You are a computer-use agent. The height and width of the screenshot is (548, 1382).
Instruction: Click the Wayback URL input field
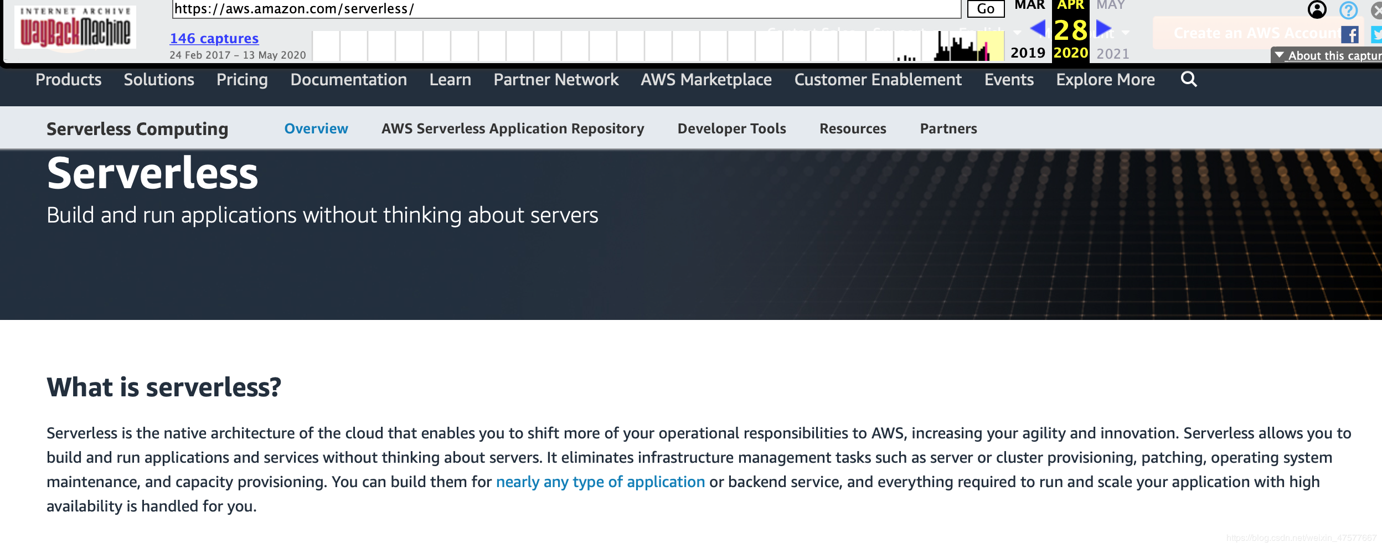click(566, 9)
